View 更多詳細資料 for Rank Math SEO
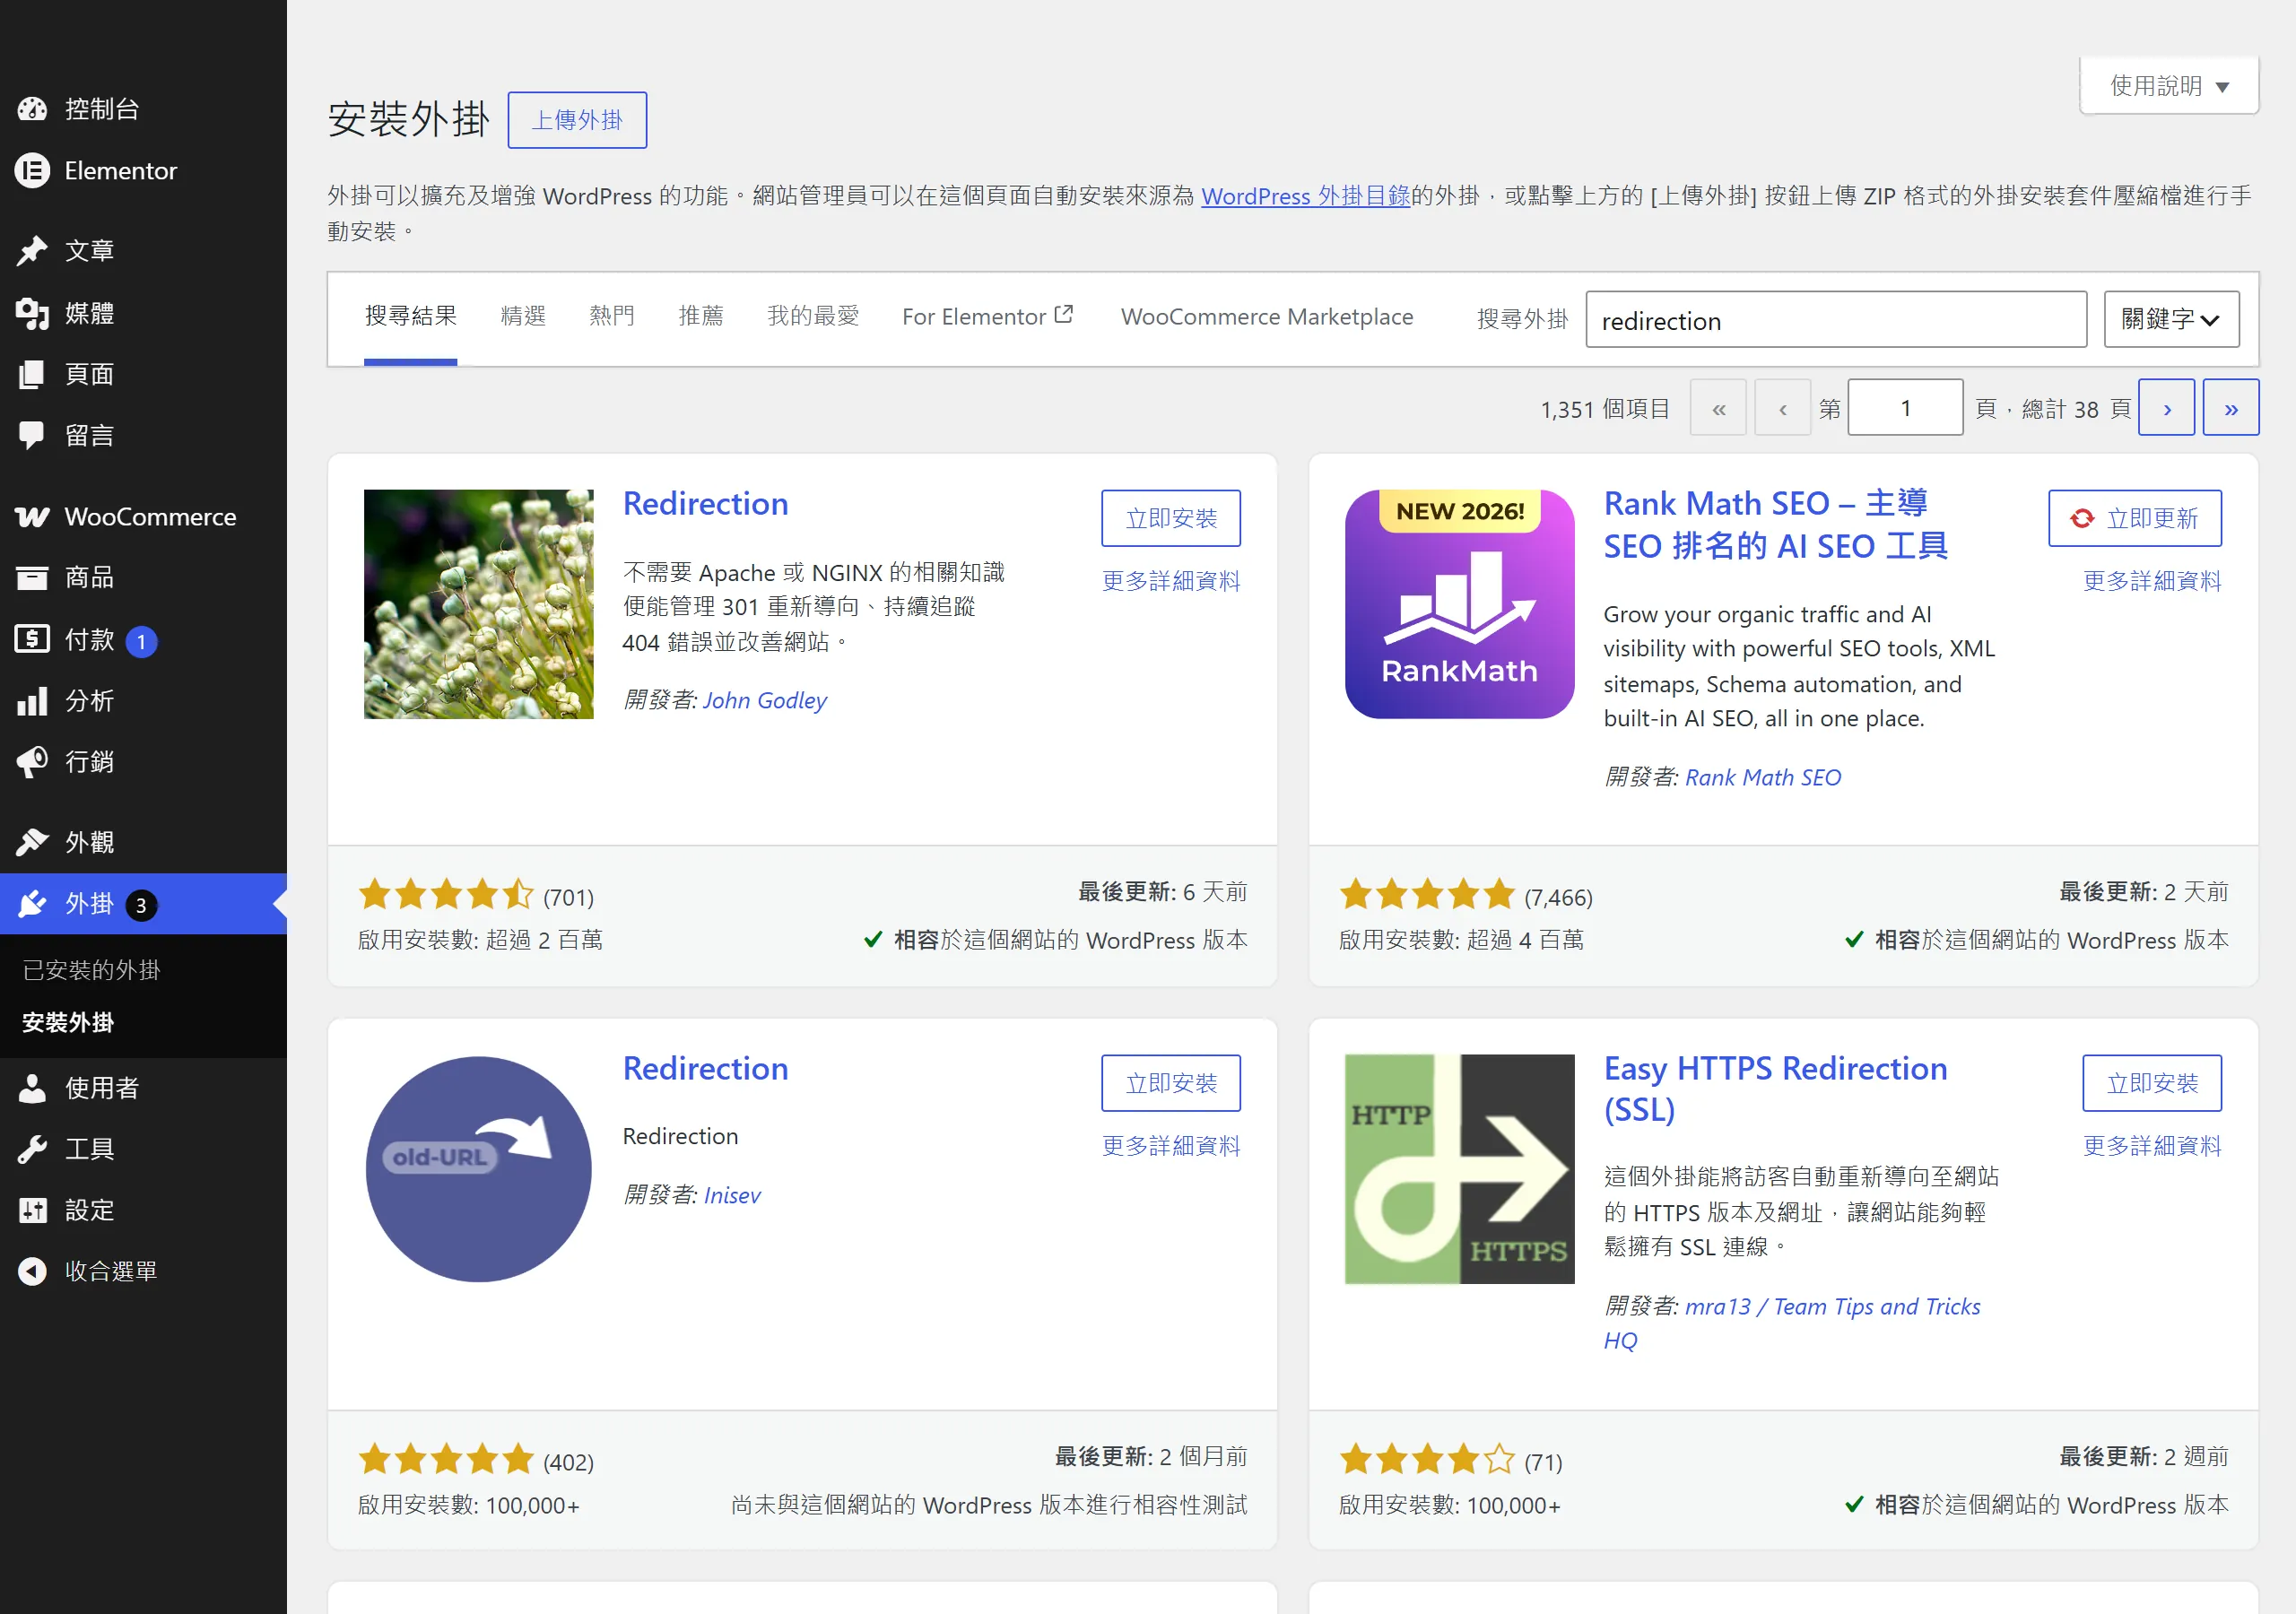 pyautogui.click(x=2152, y=581)
